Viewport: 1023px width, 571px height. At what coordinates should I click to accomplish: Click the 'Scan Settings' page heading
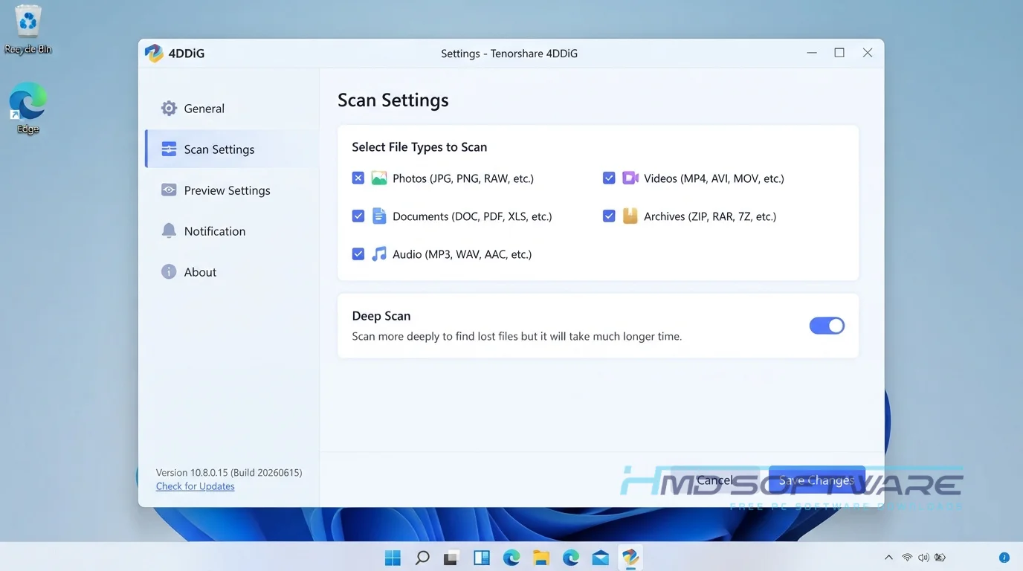pos(393,100)
